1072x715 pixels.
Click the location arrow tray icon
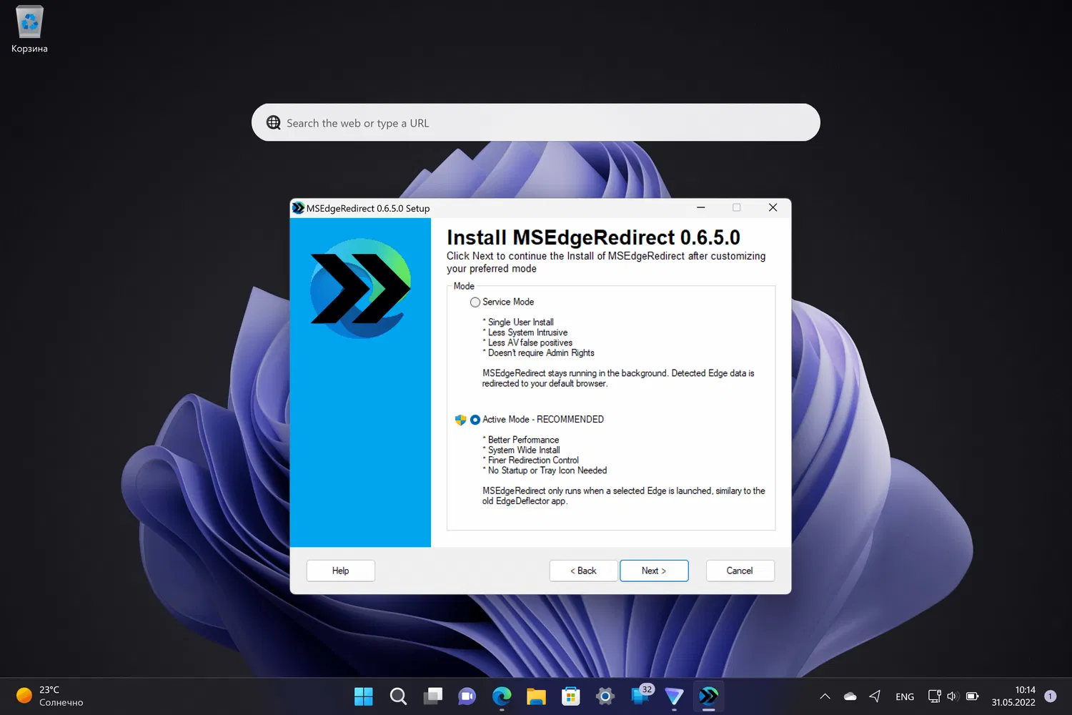pyautogui.click(x=875, y=696)
